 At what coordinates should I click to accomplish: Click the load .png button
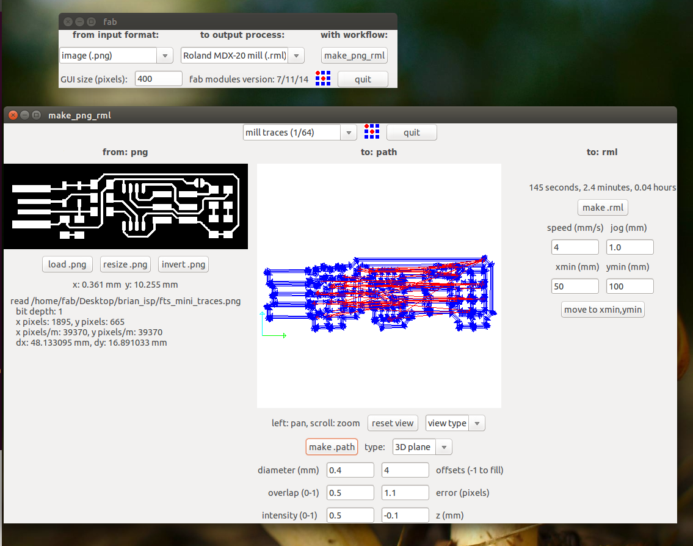(67, 264)
